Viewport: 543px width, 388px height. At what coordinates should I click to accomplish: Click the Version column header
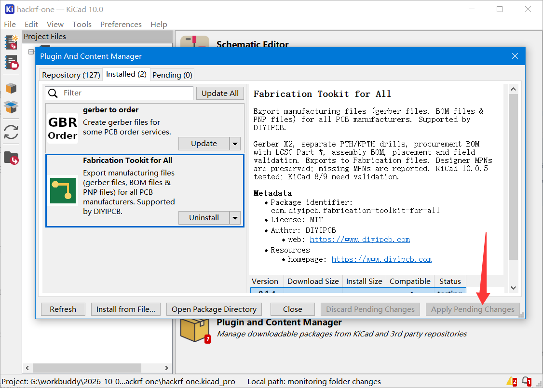click(267, 281)
